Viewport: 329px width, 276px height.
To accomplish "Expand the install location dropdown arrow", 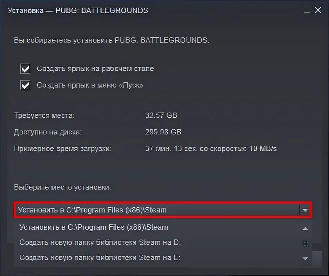I will (x=305, y=210).
